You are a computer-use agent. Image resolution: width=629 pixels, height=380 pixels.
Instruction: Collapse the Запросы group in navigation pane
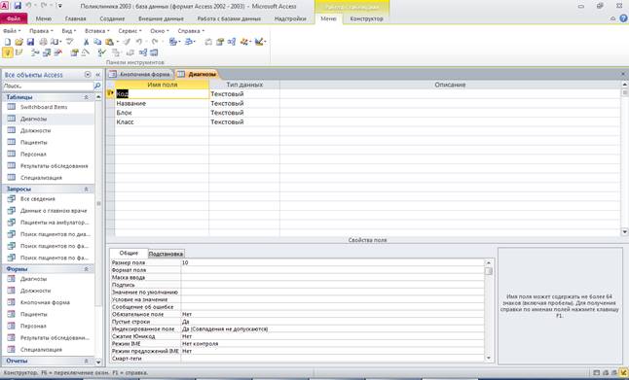point(86,189)
